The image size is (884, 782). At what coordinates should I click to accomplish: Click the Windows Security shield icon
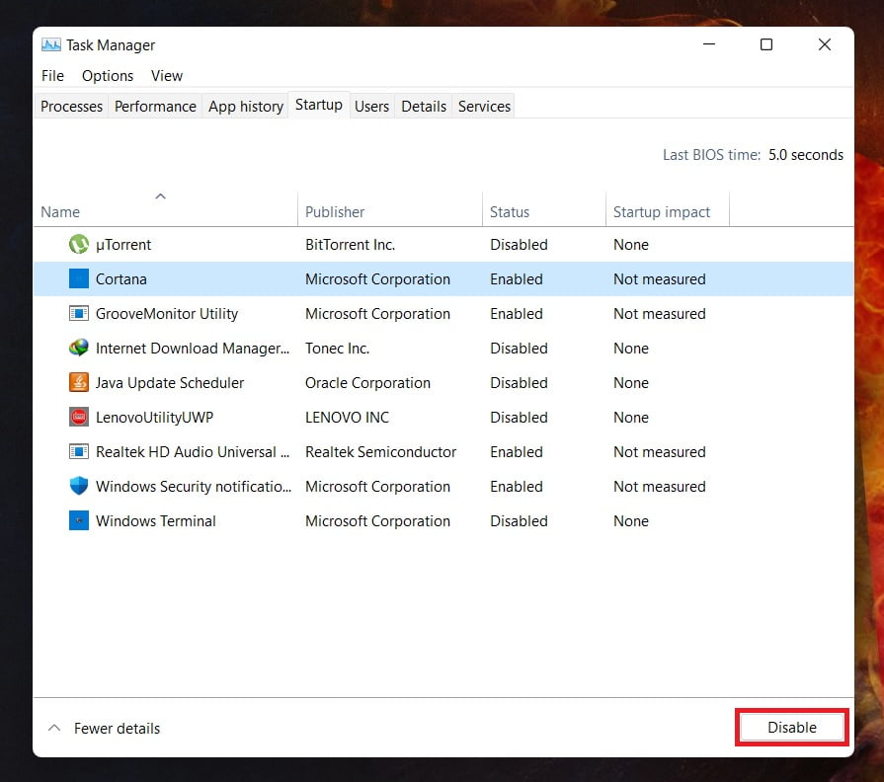click(x=79, y=486)
